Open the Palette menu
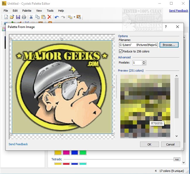The width and height of the screenshot is (190, 174). [x=27, y=10]
